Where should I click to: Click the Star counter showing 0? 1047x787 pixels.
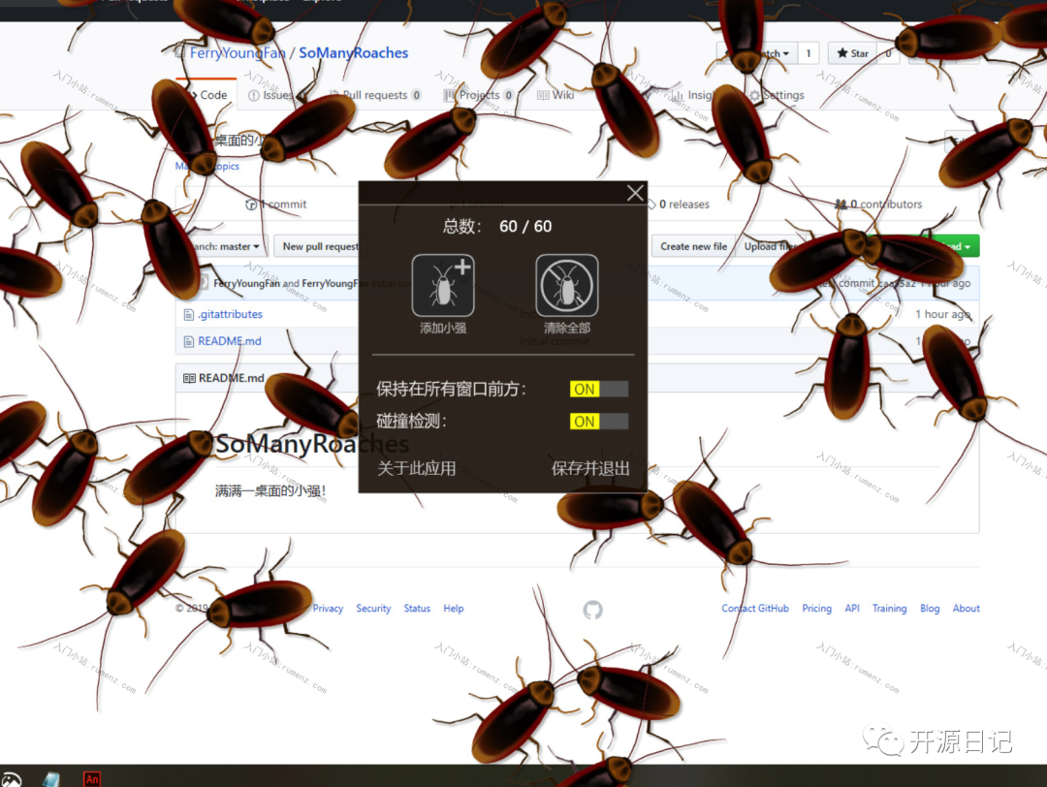tap(889, 53)
